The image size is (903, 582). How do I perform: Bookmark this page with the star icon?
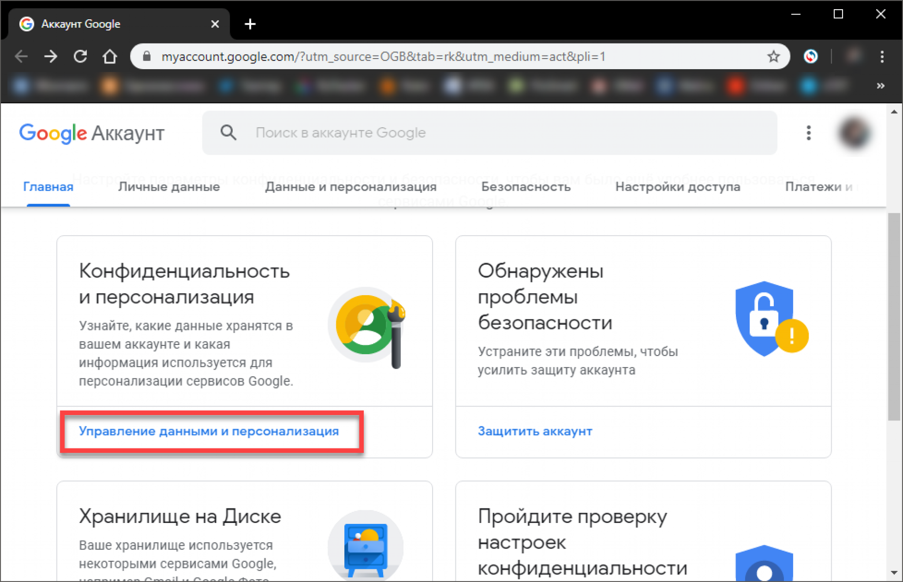pyautogui.click(x=773, y=56)
